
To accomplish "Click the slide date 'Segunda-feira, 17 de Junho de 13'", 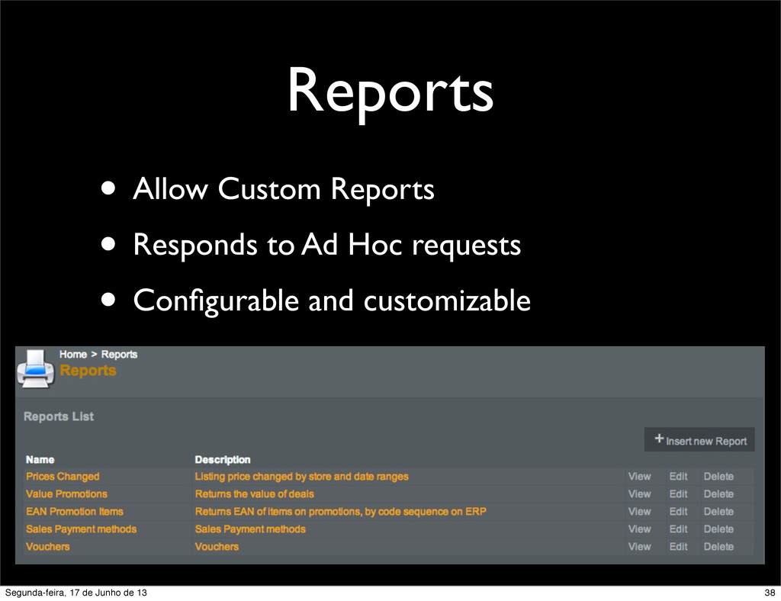I will point(76,593).
